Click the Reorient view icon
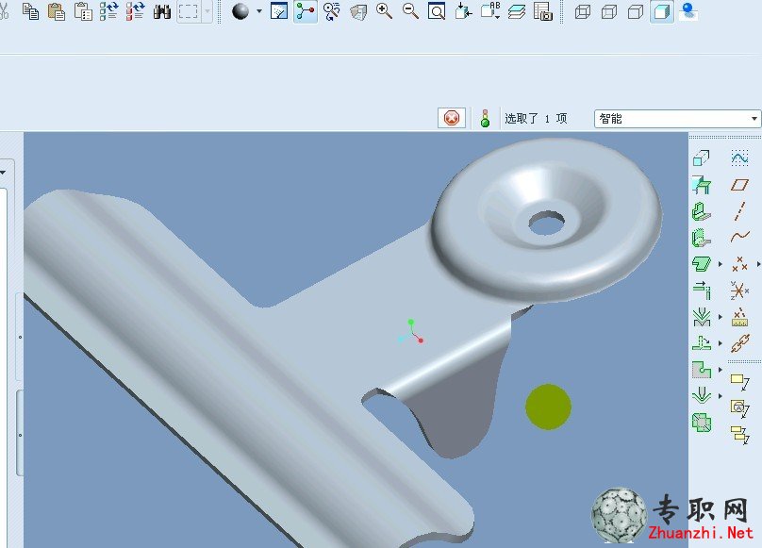762x548 pixels. click(x=463, y=10)
